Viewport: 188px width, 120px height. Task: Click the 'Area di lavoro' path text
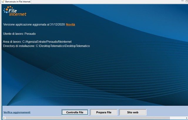point(37,42)
